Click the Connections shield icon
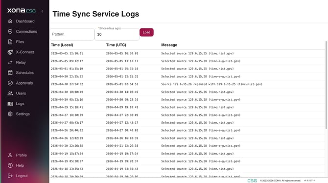 click(10, 32)
